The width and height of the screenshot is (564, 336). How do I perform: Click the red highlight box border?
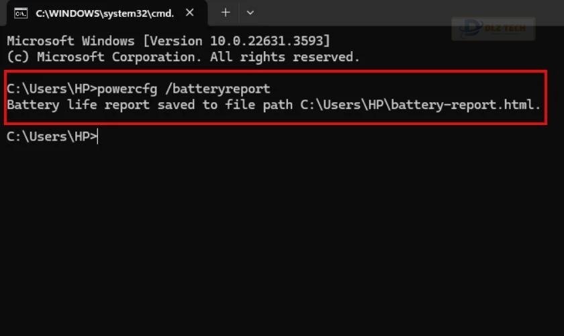(x=275, y=72)
